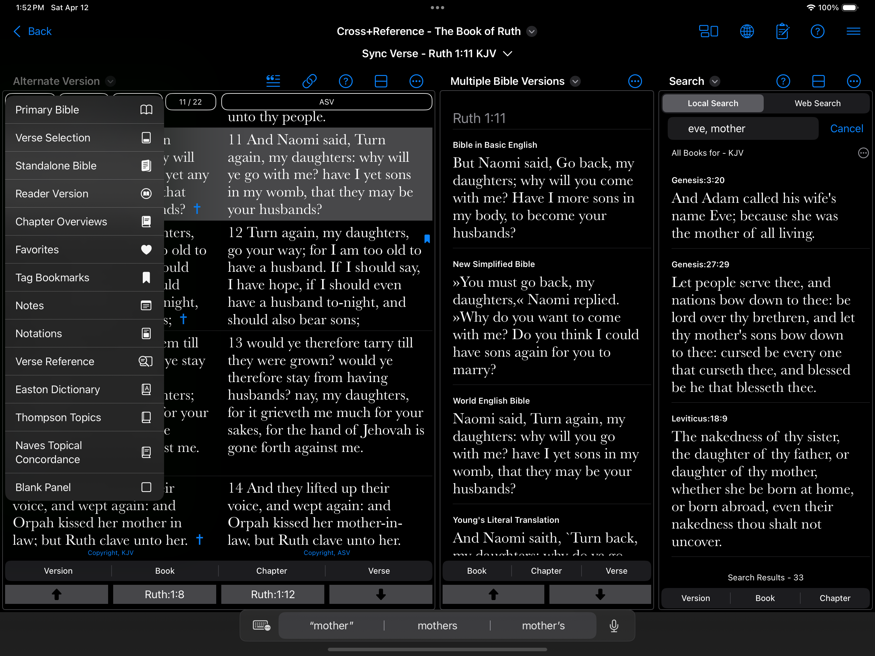Open help in the Search panel

783,81
